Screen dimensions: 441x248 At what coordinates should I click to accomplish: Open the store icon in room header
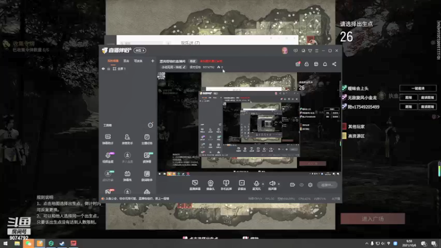pos(316,64)
